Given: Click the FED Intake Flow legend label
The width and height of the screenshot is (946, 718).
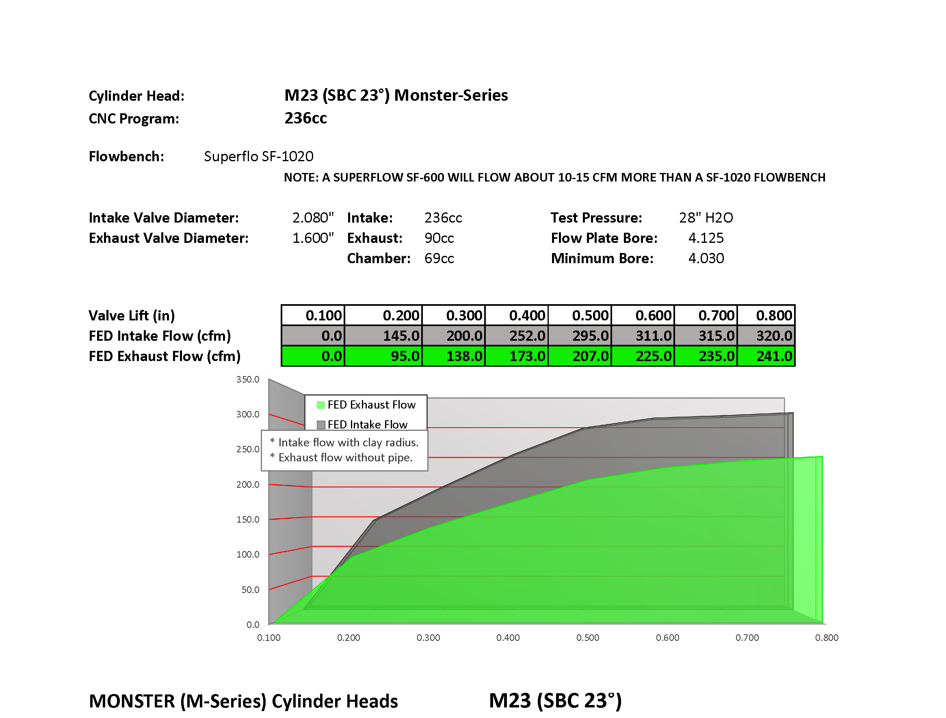Looking at the screenshot, I should tap(367, 424).
